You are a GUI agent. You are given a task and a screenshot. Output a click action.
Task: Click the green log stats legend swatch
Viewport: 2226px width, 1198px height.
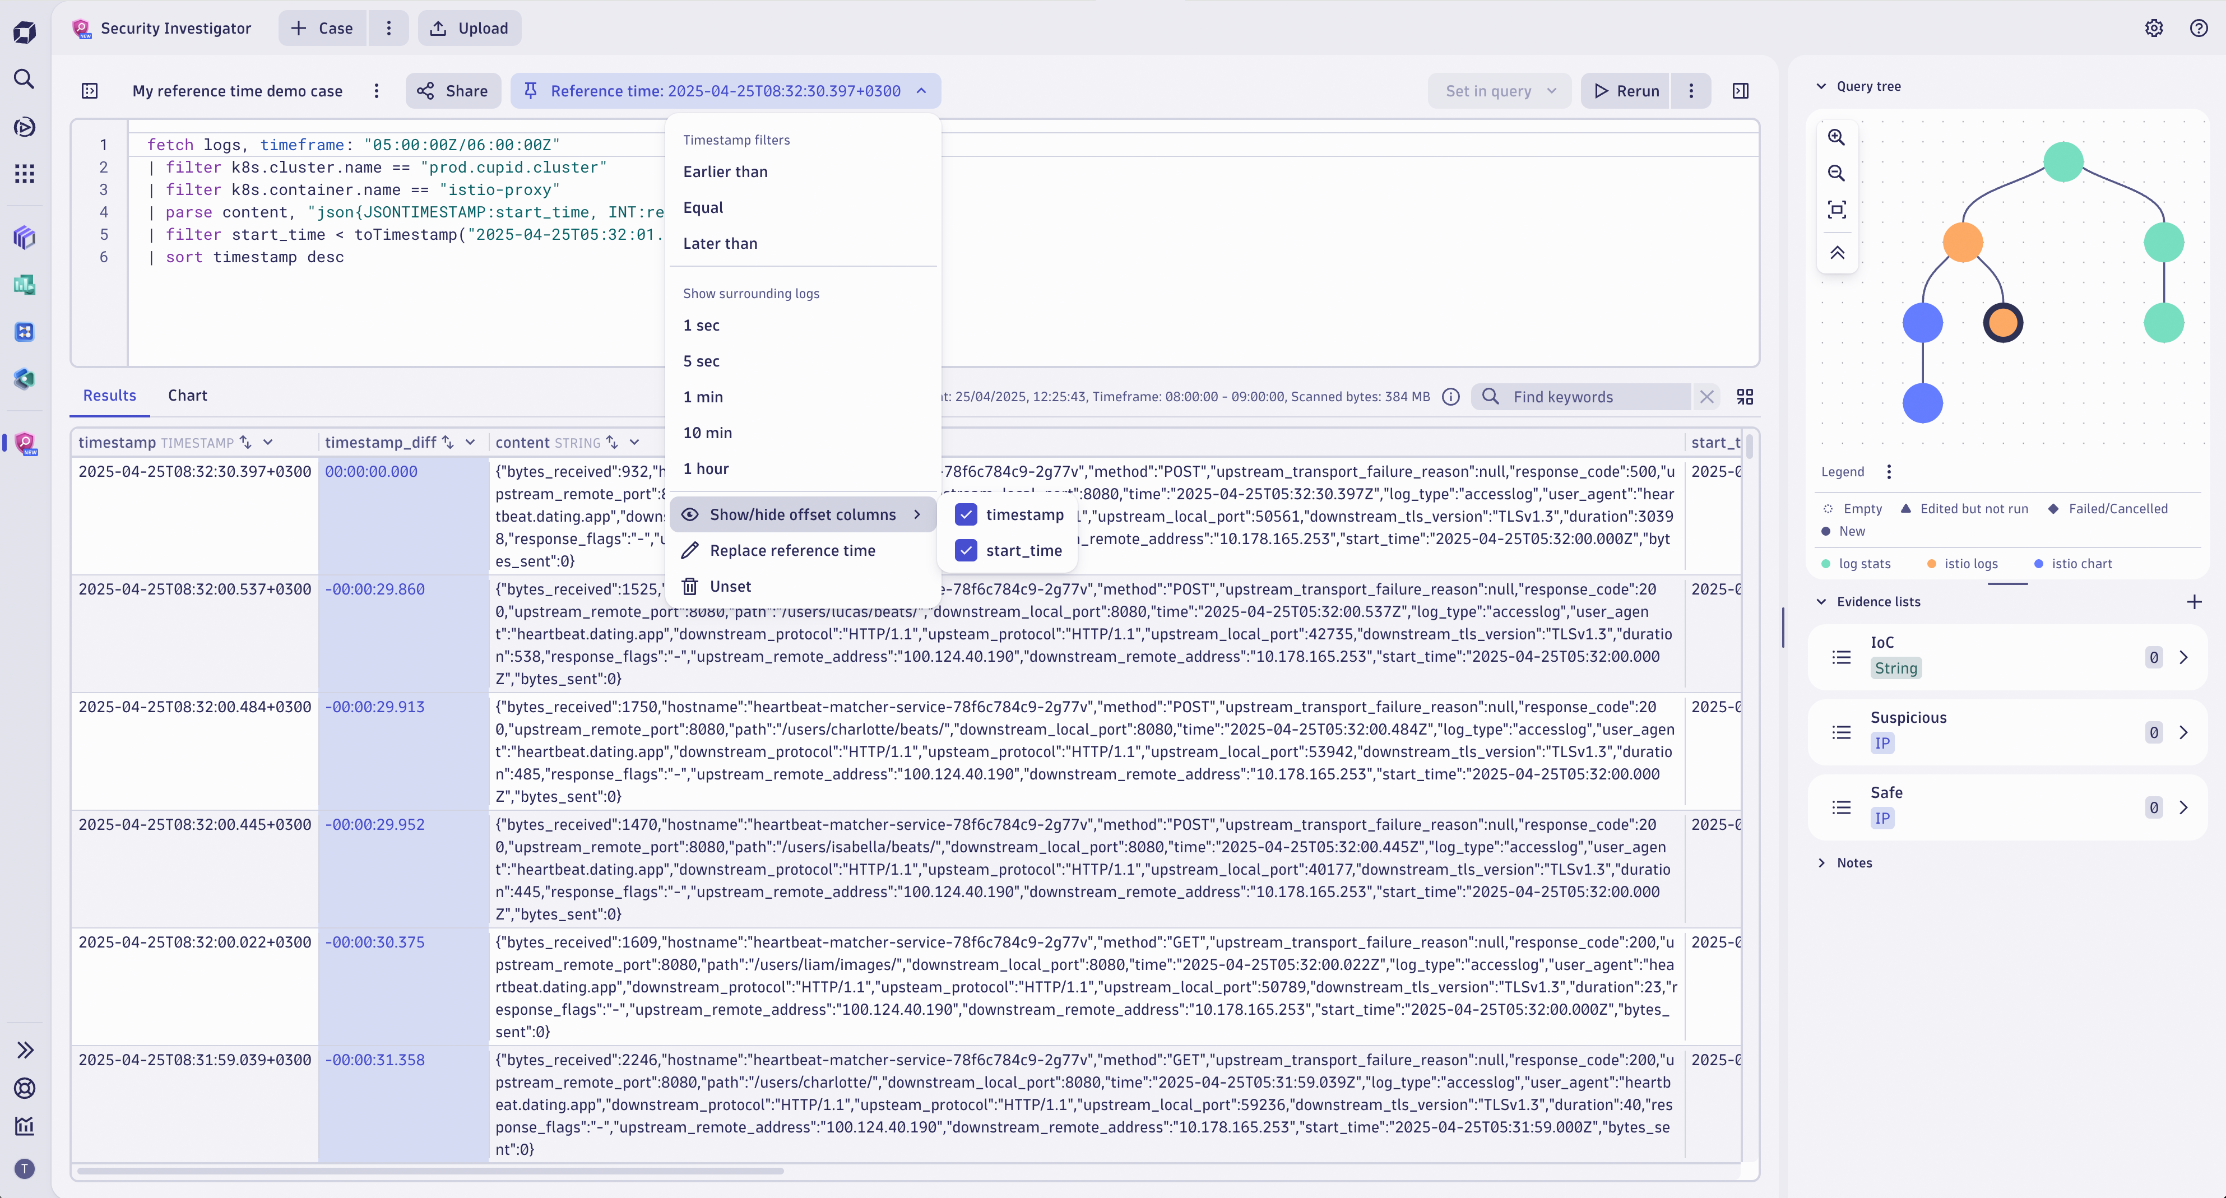tap(1825, 563)
